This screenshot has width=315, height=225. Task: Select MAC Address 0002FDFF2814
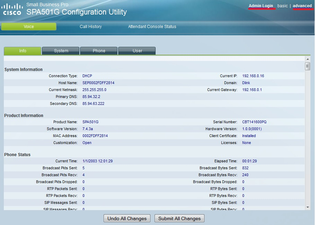95,136
